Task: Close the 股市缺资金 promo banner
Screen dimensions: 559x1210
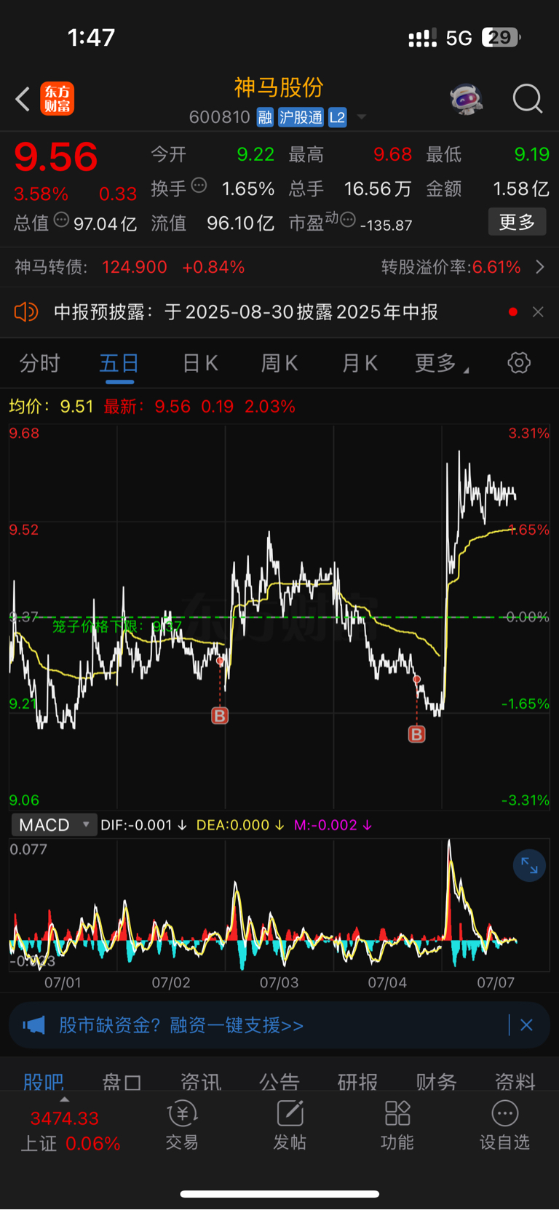Action: 526,1025
